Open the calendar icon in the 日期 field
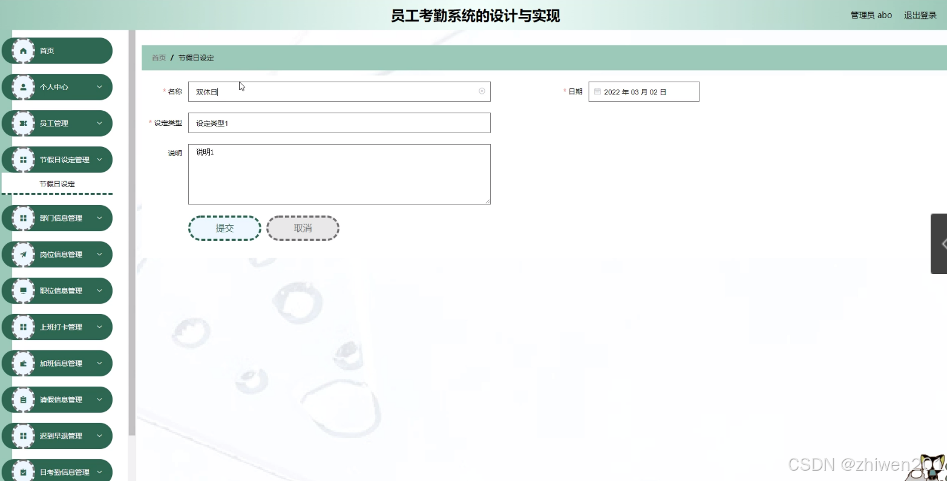 pyautogui.click(x=597, y=91)
